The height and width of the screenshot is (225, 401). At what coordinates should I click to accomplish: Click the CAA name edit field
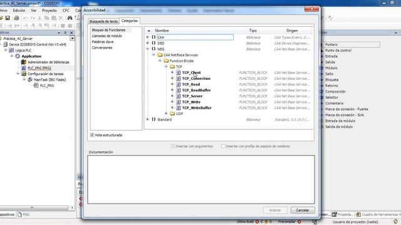(195, 37)
